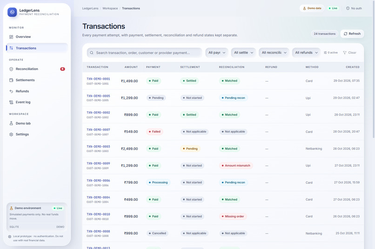Click the page vertical scrollbar
Image resolution: width=375 pixels, height=249 pixels.
coord(373,69)
